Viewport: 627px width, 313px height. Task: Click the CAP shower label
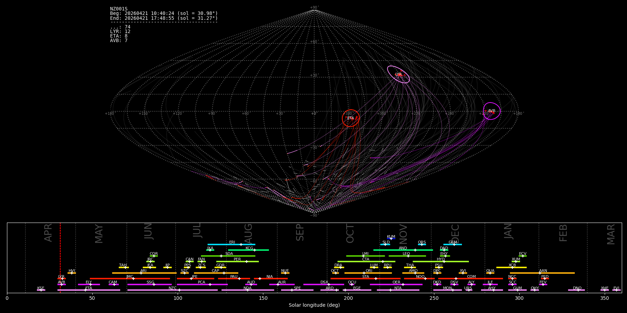pos(216,271)
